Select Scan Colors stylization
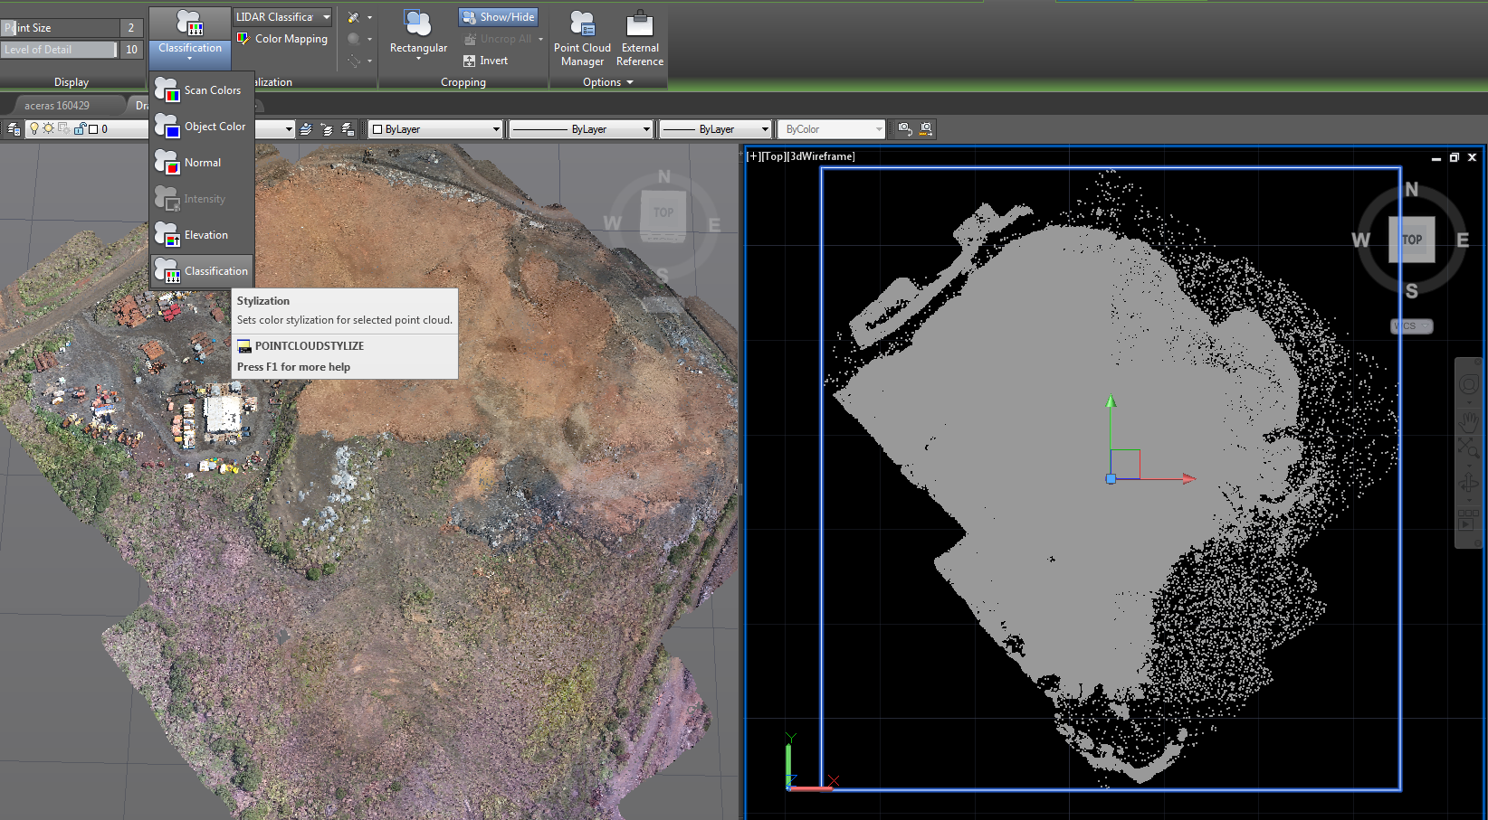1488x820 pixels. 210,90
